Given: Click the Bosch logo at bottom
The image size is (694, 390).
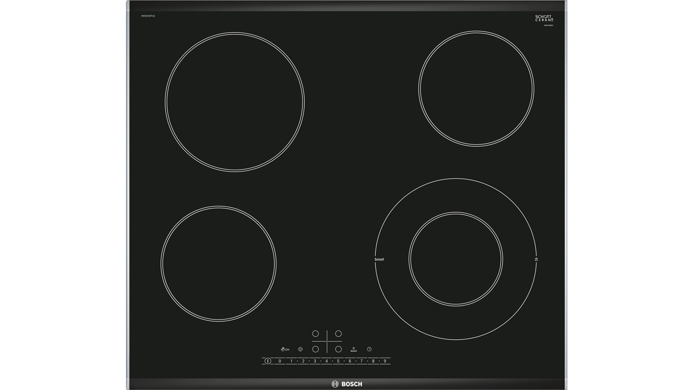Looking at the screenshot, I should (347, 384).
